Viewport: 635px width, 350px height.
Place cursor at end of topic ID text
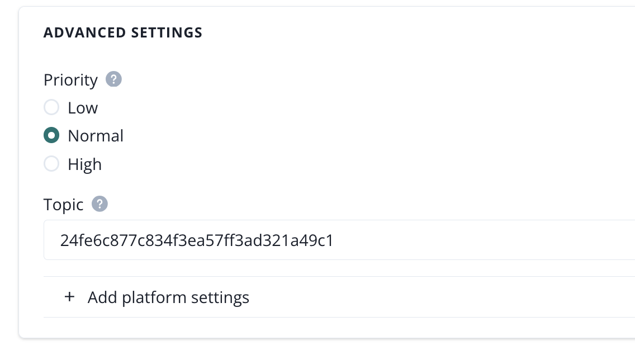(x=334, y=240)
